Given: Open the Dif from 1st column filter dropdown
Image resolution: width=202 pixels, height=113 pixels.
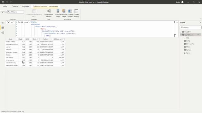Looking at the screenshot, I should [63, 39].
